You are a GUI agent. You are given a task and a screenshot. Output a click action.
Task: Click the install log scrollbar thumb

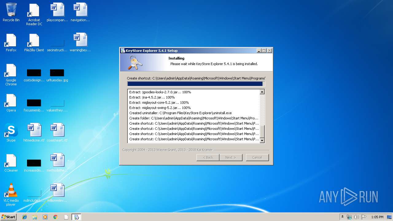pos(262,132)
